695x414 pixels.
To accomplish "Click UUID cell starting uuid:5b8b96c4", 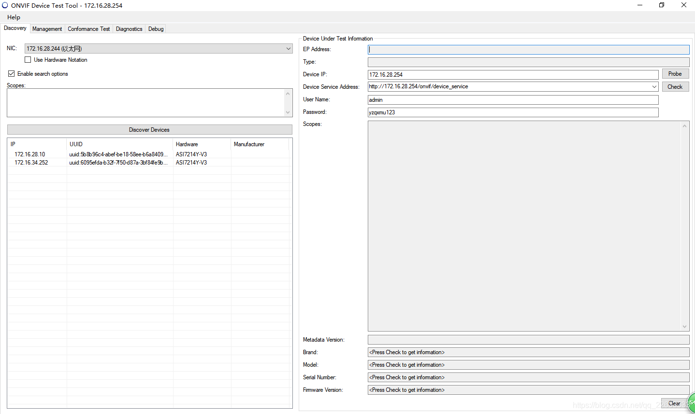I will 118,154.
